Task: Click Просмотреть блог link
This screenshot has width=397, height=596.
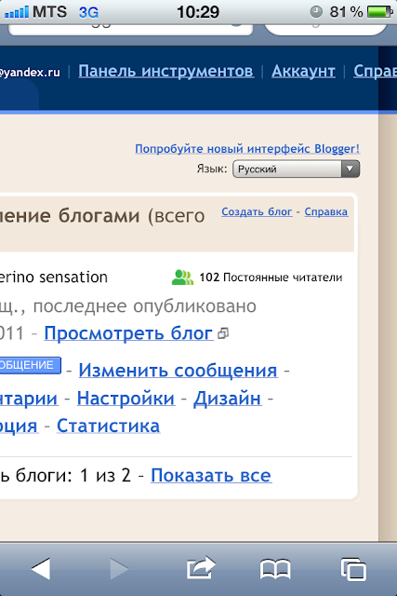Action: tap(128, 333)
